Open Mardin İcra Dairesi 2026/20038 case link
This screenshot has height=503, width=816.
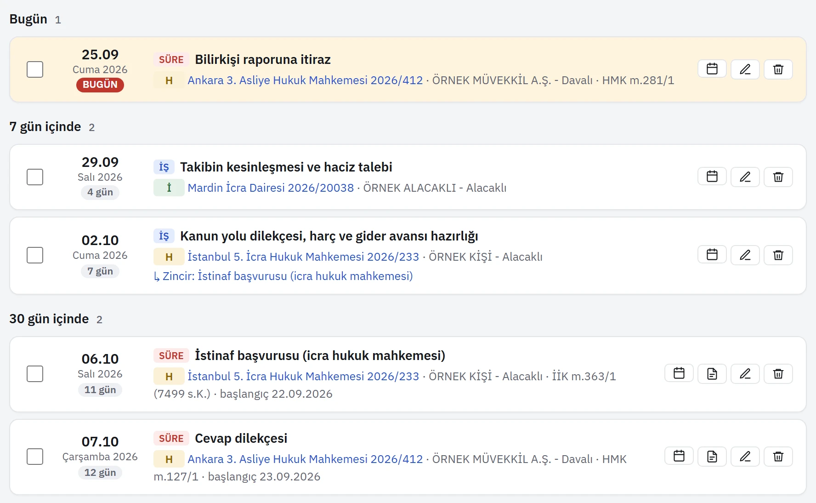tap(271, 188)
